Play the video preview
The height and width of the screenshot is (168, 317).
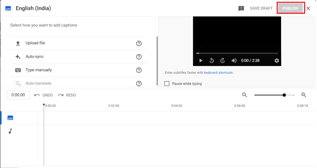coord(201,60)
